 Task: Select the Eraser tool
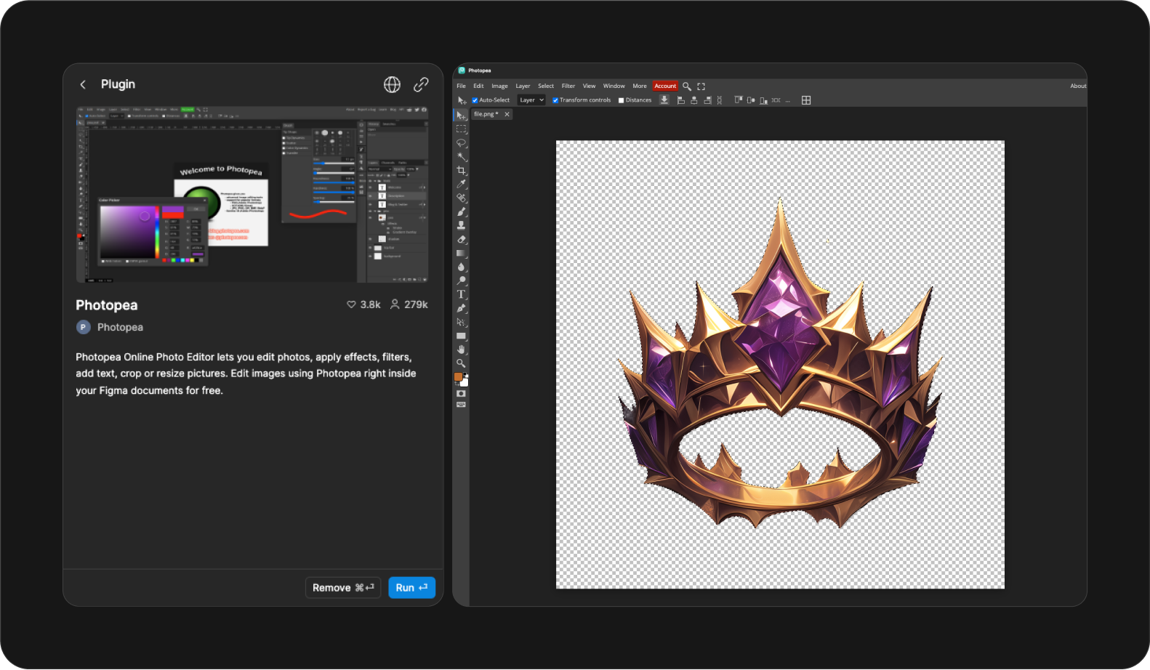tap(461, 239)
